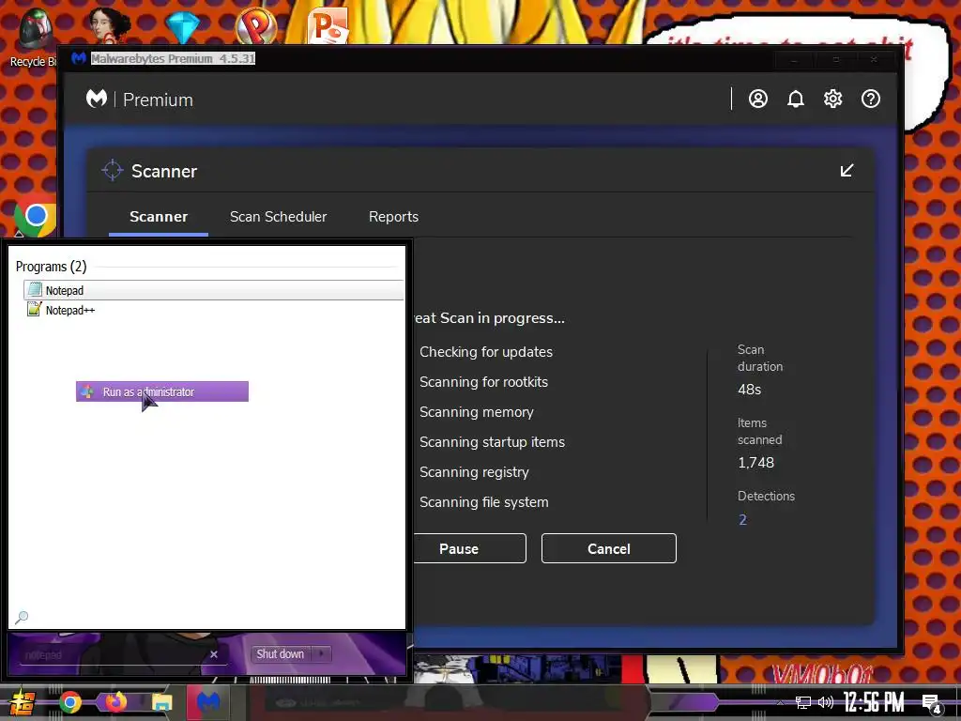The height and width of the screenshot is (721, 961).
Task: Open the Recycle Bin desktop icon
Action: click(x=34, y=37)
